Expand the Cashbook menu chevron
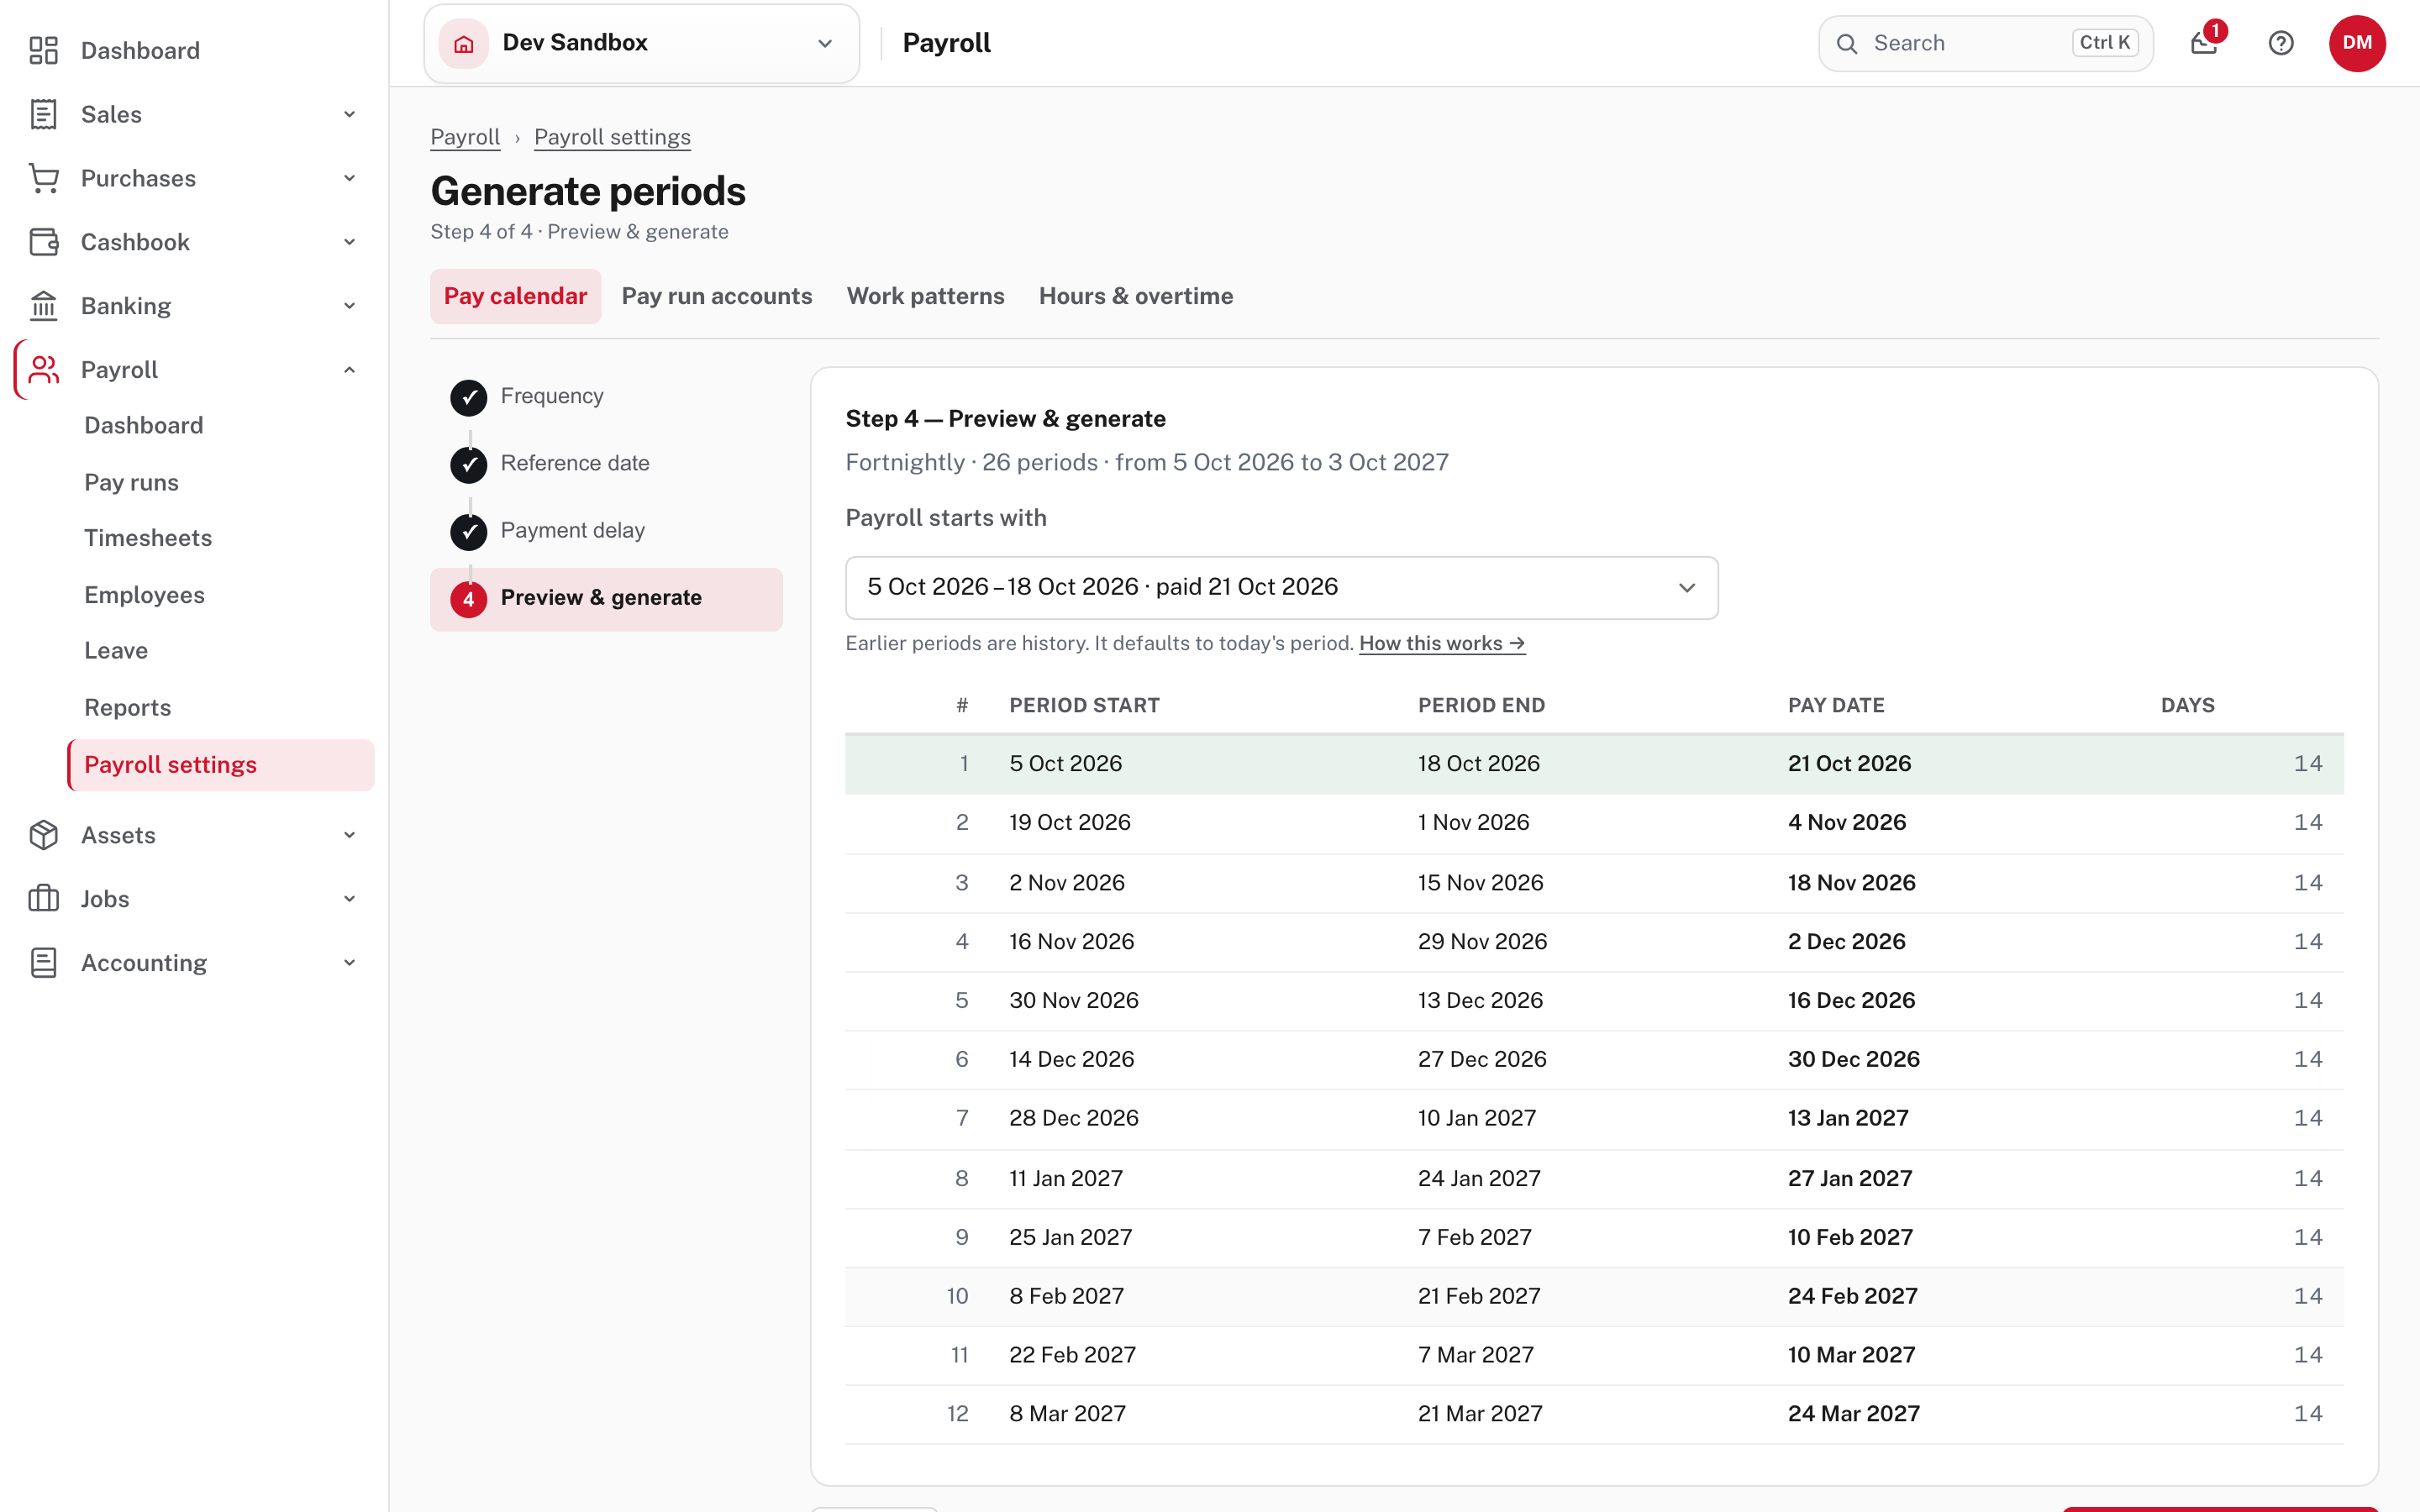 (349, 242)
